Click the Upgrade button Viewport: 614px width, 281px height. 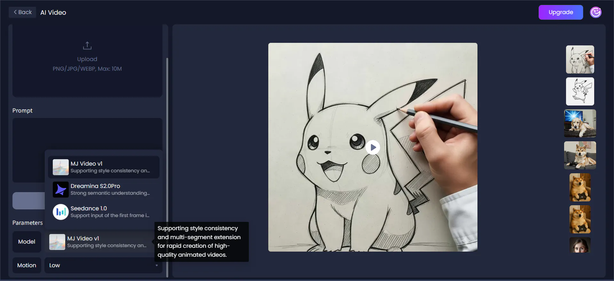pos(561,12)
